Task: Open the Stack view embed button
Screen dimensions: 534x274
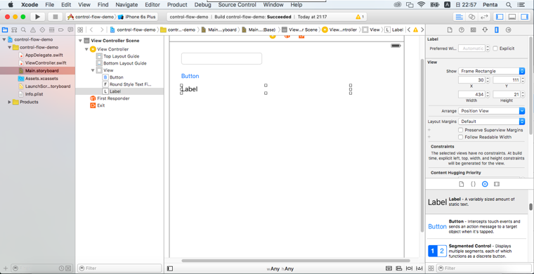Action: [x=389, y=268]
